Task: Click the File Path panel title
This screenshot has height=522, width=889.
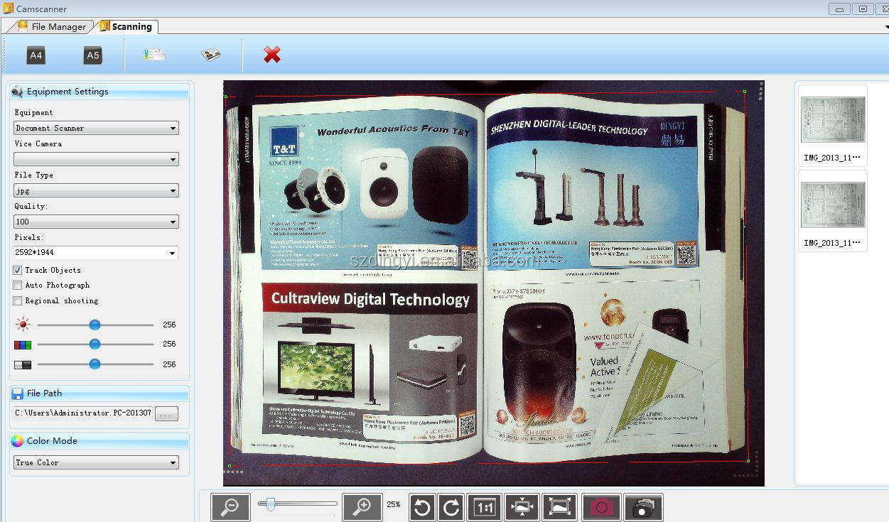Action: pos(44,393)
